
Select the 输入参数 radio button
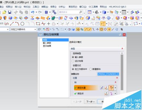pos(73,57)
